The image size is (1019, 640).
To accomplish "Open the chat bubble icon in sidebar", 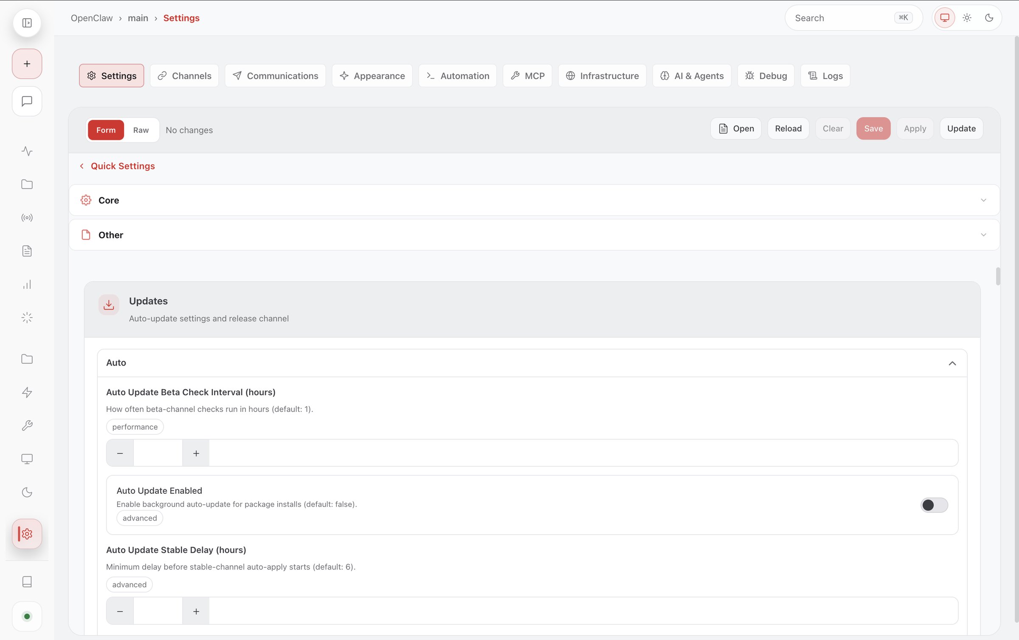I will click(x=27, y=101).
